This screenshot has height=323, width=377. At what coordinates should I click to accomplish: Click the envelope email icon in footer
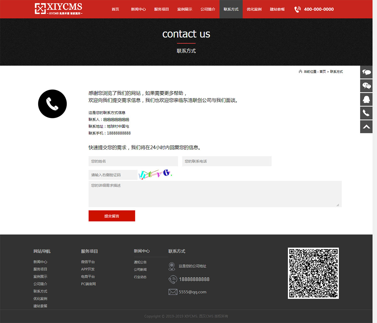click(173, 292)
